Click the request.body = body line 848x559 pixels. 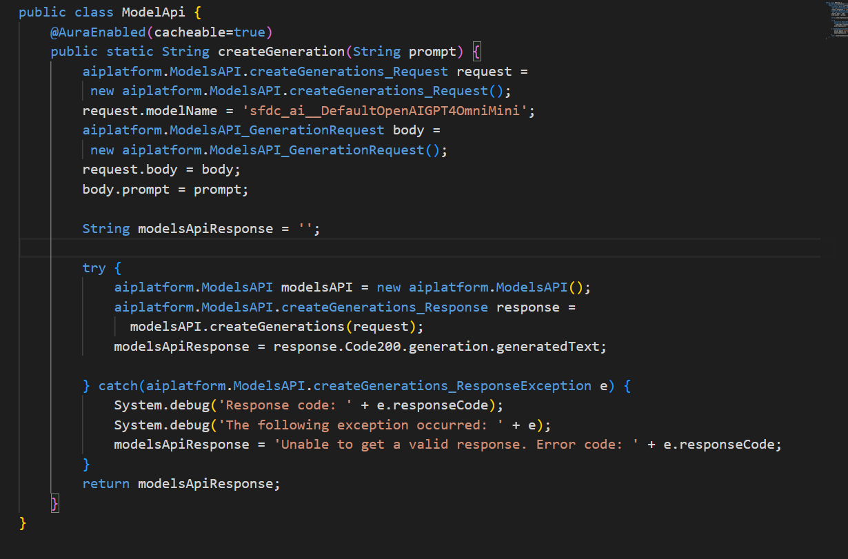pyautogui.click(x=161, y=170)
